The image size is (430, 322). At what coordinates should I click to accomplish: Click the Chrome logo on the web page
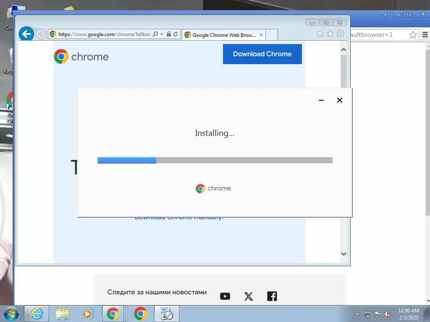(81, 57)
